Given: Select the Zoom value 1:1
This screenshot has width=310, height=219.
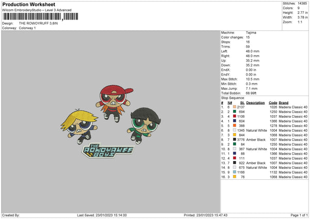Looking at the screenshot, I should (300, 22).
